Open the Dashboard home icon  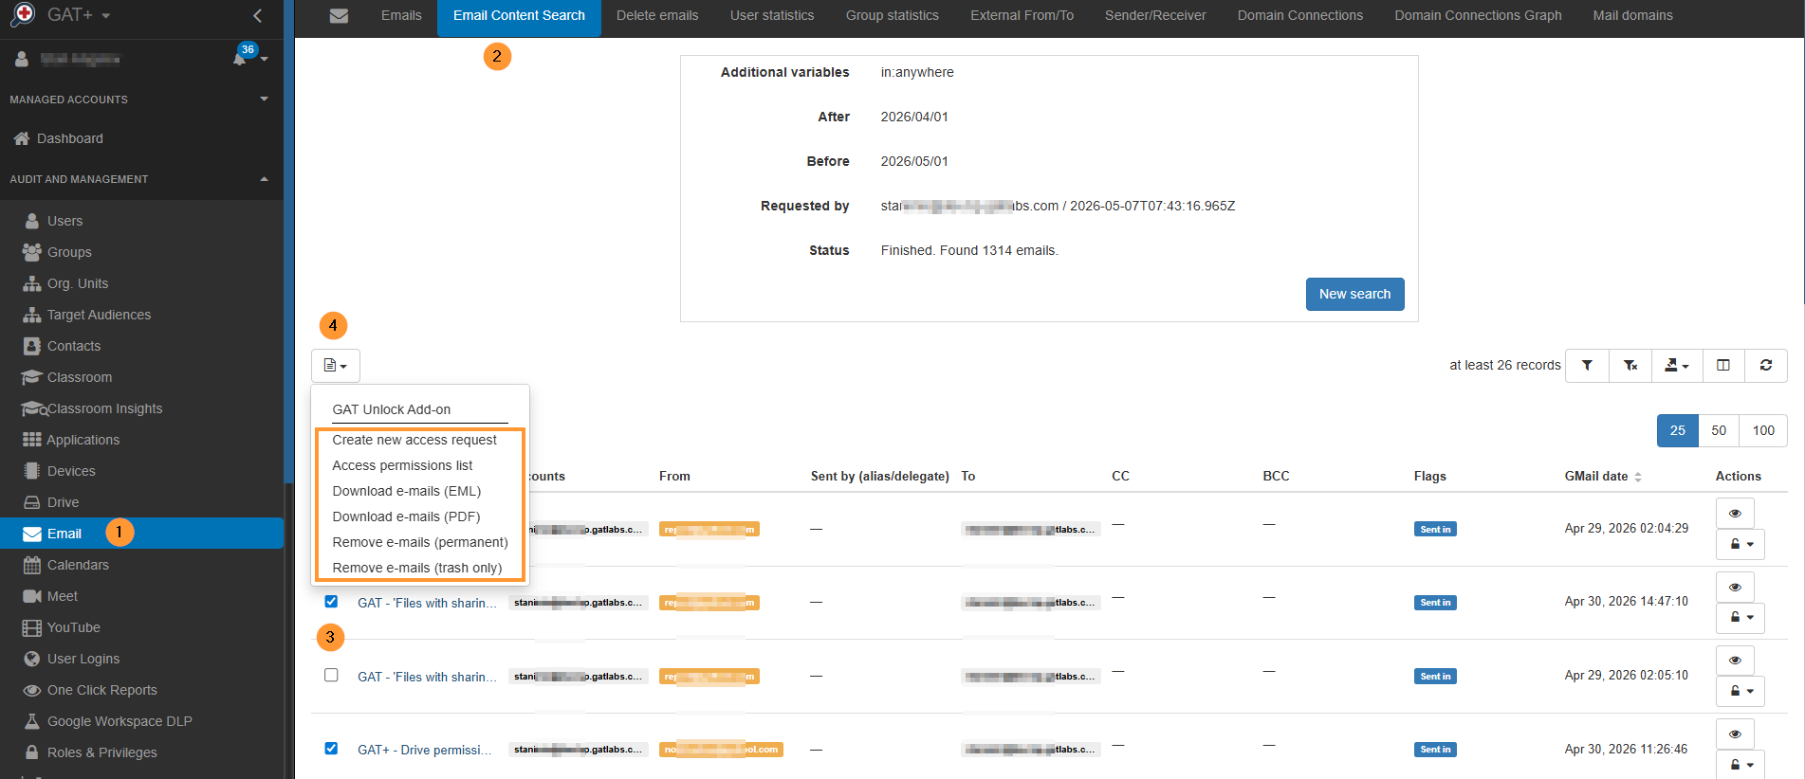[22, 138]
